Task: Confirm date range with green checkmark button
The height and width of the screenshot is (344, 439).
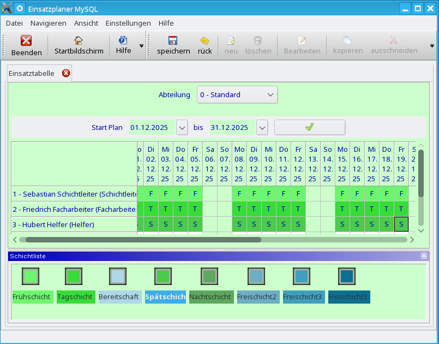Action: [309, 127]
